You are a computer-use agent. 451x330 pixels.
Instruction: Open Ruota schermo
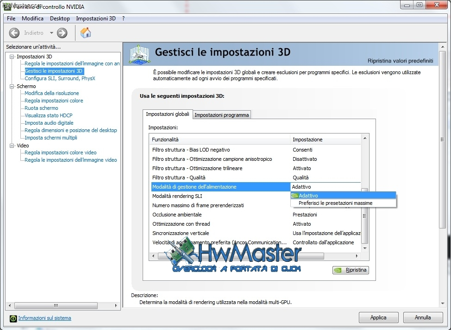tap(41, 108)
